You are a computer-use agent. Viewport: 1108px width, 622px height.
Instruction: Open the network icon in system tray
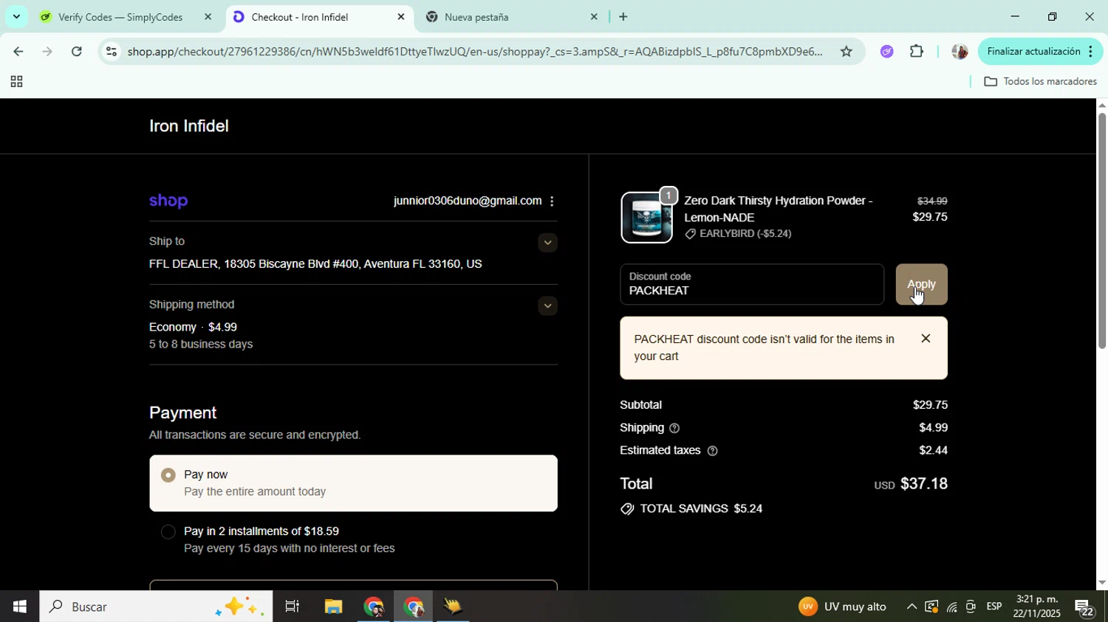[x=951, y=607]
